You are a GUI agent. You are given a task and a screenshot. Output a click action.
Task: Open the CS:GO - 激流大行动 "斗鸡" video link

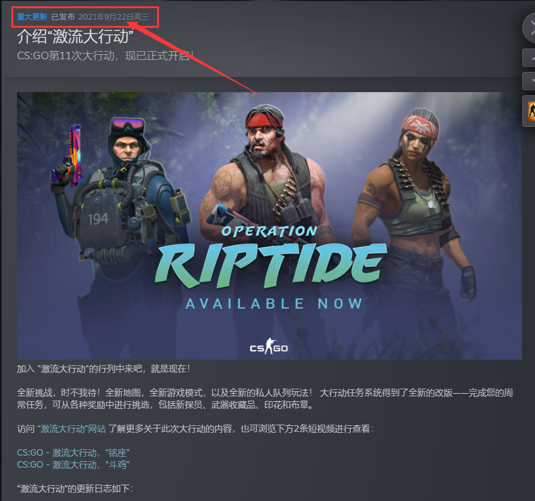click(73, 464)
